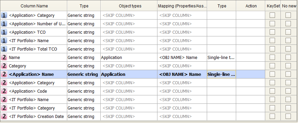Screen dimensions: 298x123
Task: Click the Action column header
Action: [251, 6]
